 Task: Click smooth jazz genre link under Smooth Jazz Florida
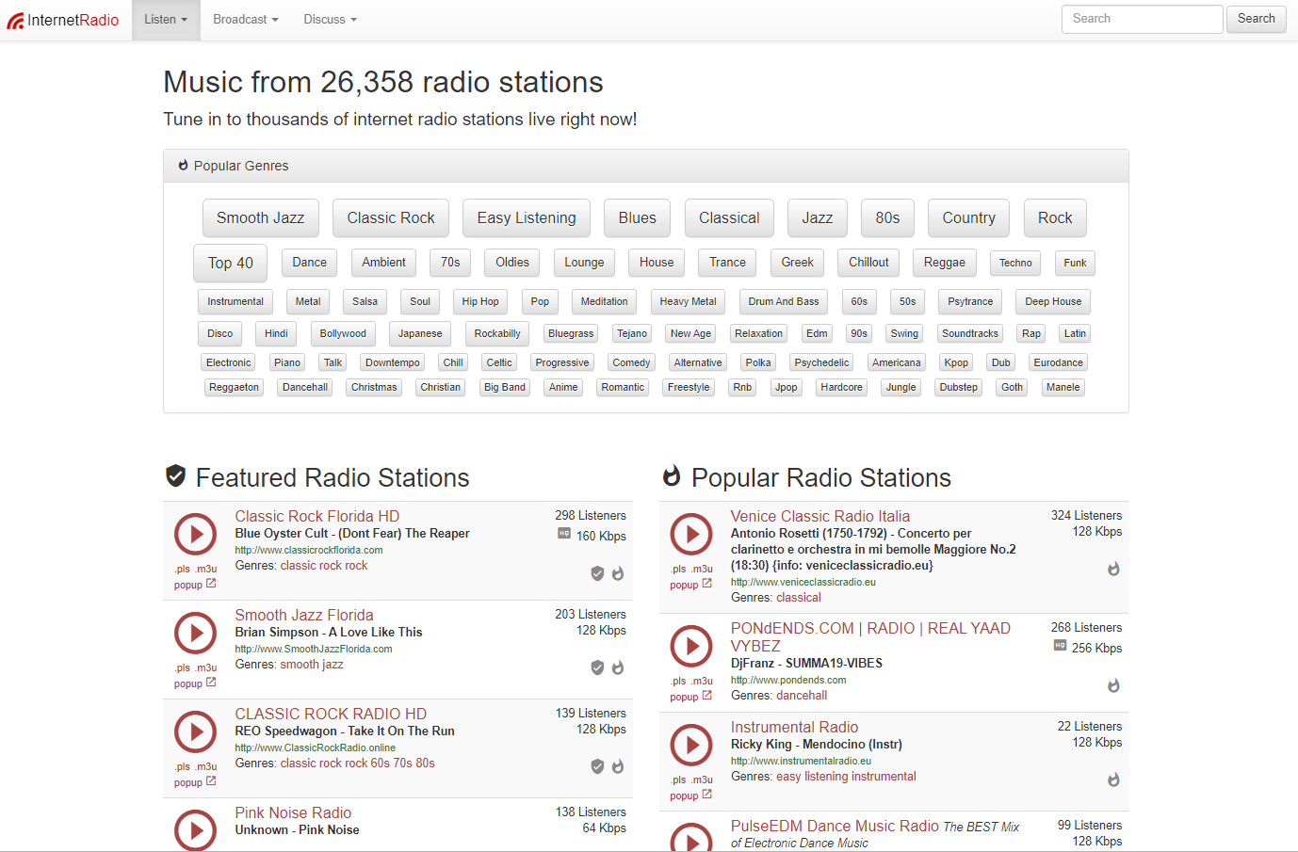click(x=312, y=664)
